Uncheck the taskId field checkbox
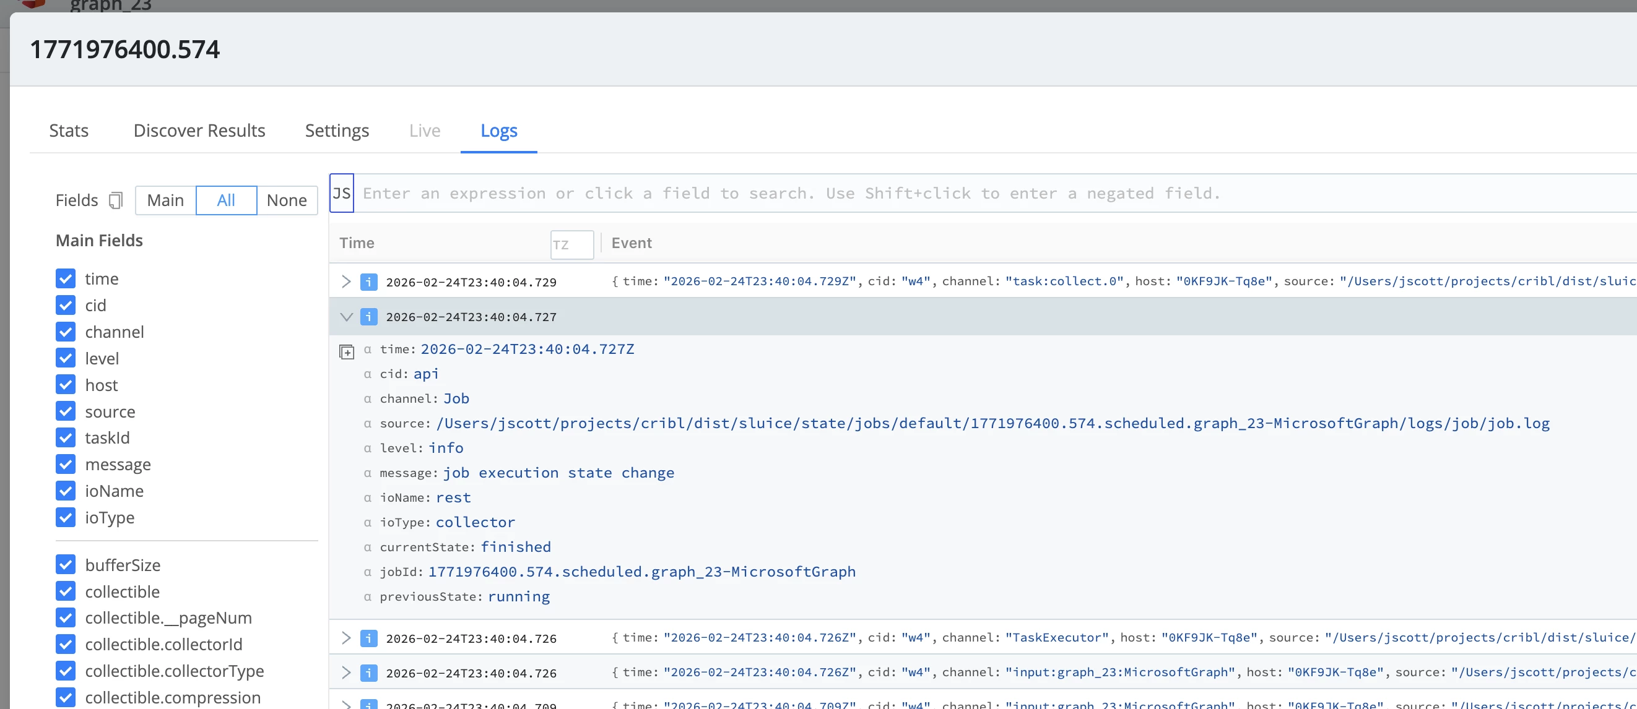 (66, 438)
